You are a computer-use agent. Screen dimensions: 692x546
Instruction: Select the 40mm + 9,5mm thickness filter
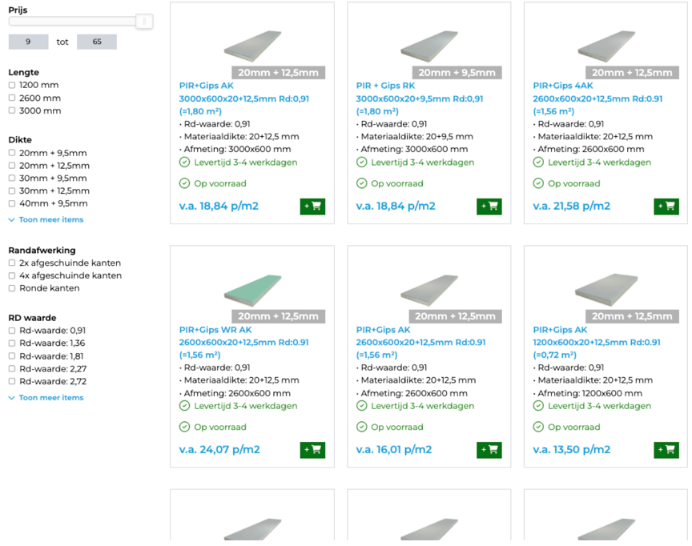(x=12, y=204)
